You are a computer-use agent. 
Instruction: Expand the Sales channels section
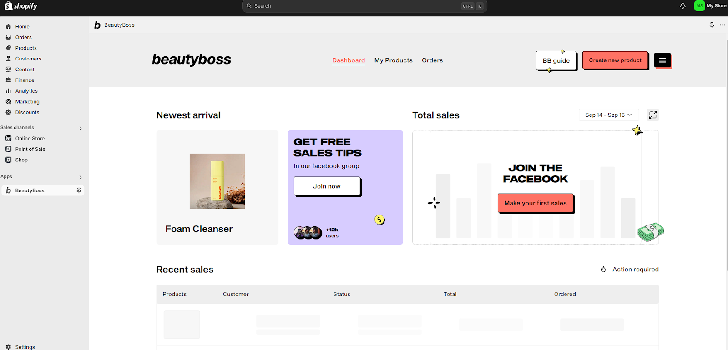pyautogui.click(x=81, y=128)
